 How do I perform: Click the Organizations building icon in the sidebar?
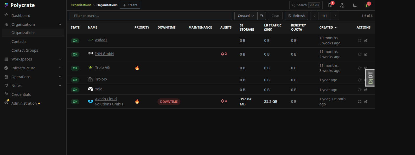6,24
